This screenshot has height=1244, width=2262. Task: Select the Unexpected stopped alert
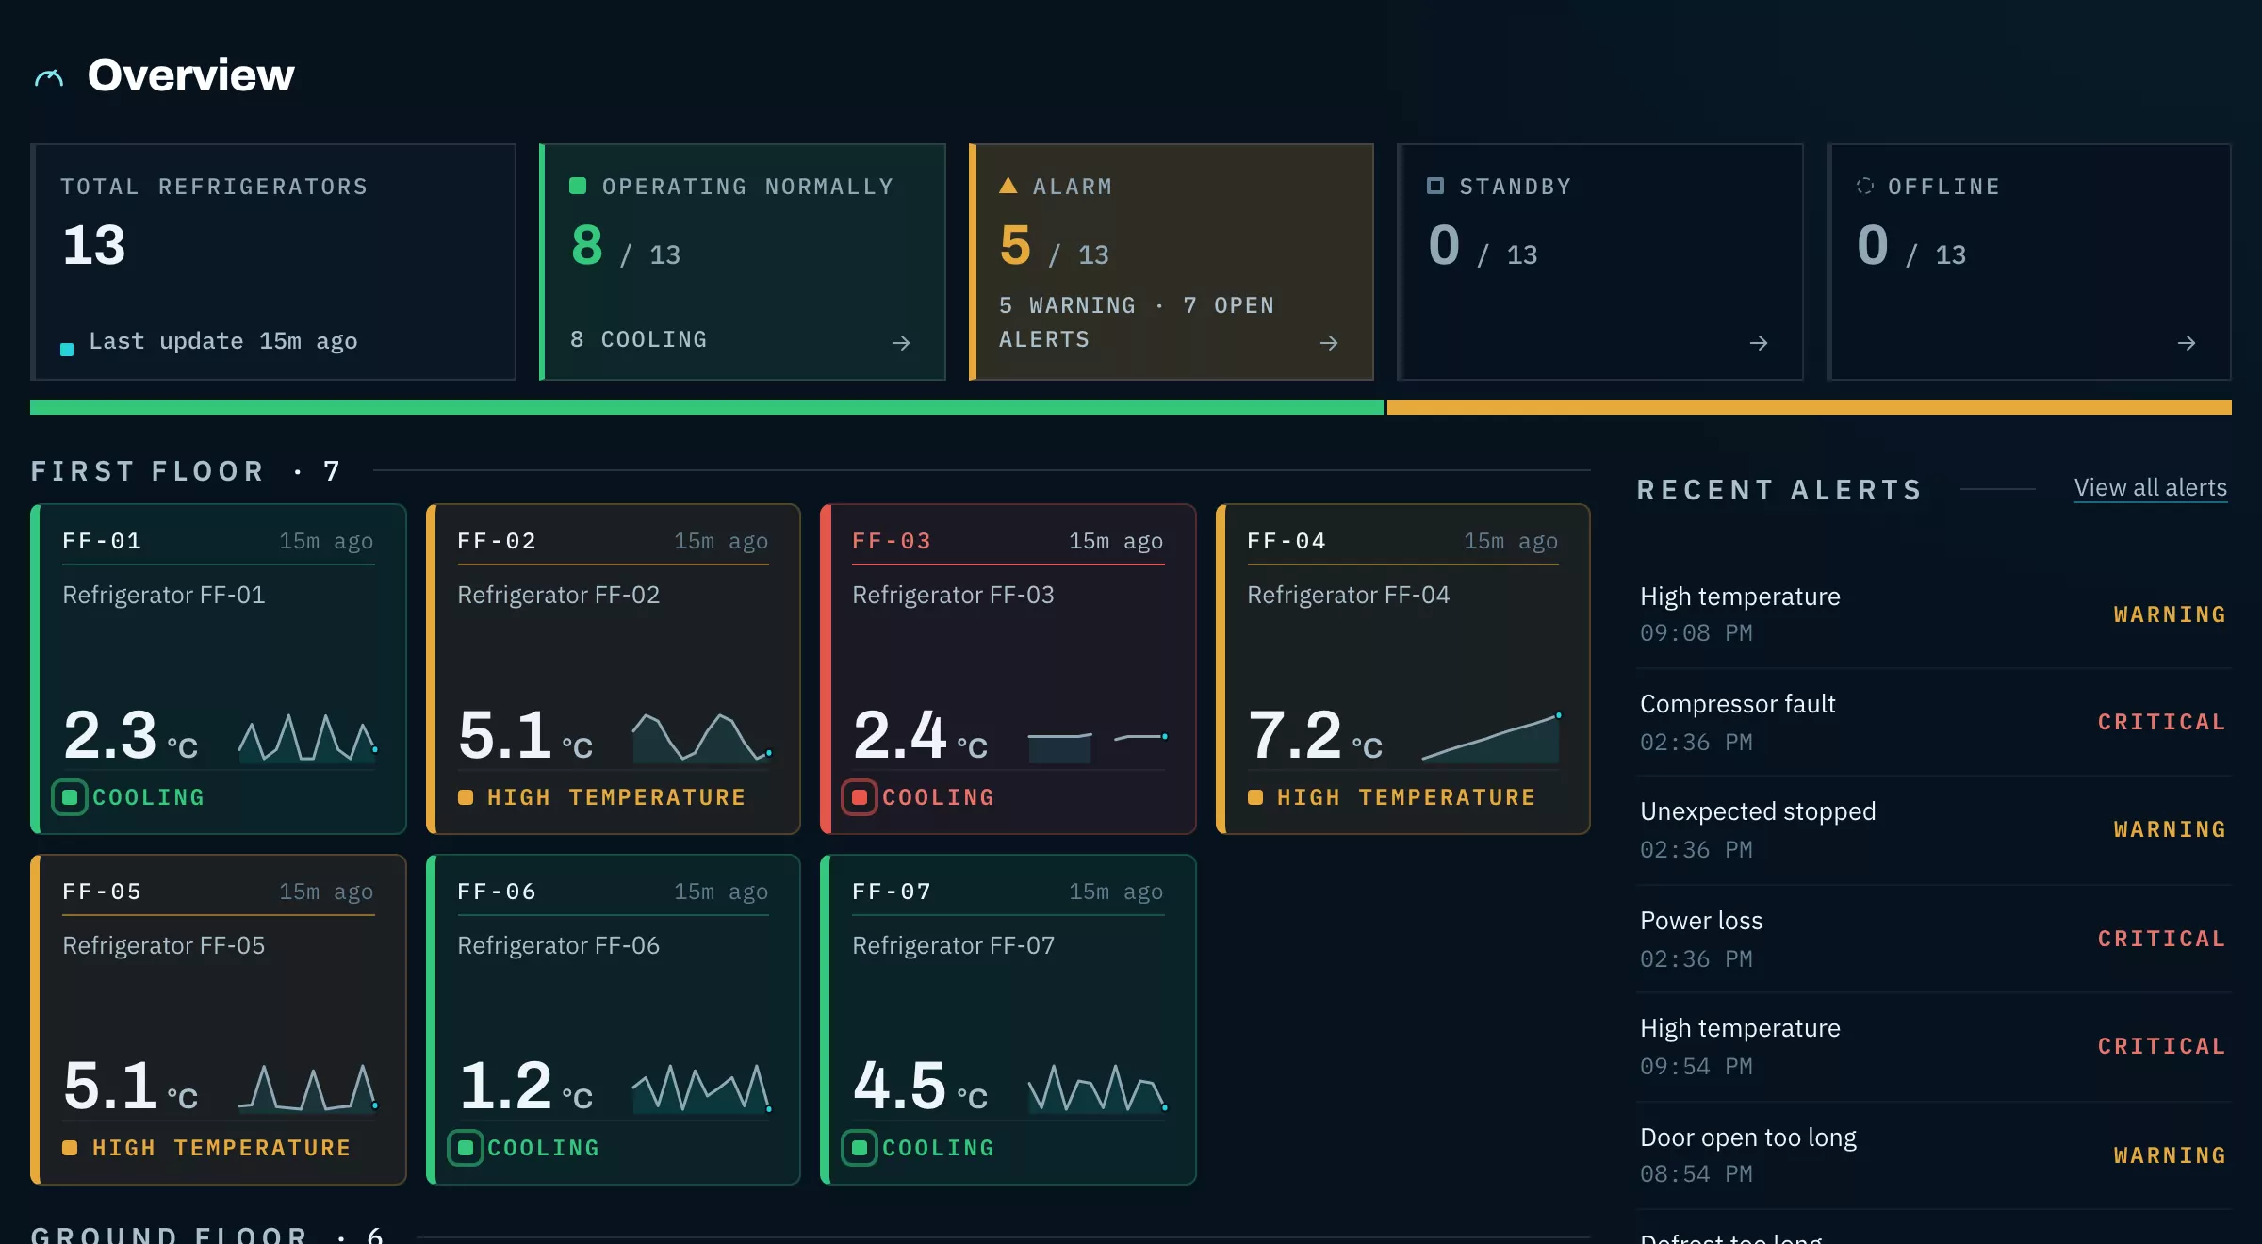click(1933, 829)
